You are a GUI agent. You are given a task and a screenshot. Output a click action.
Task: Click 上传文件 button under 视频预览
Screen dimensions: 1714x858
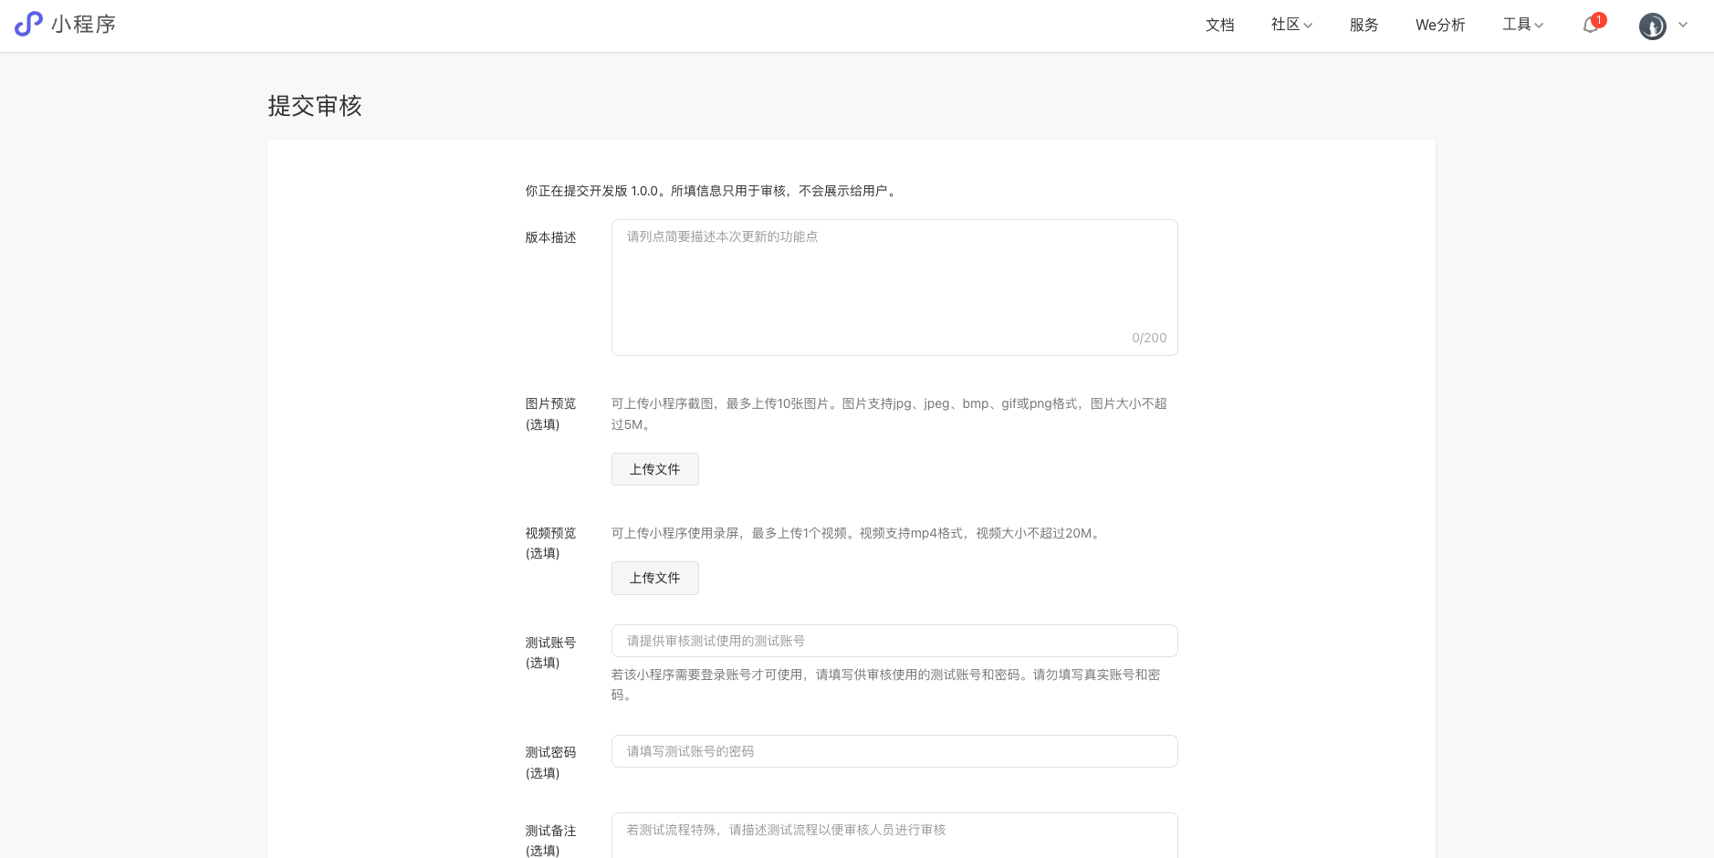click(655, 578)
